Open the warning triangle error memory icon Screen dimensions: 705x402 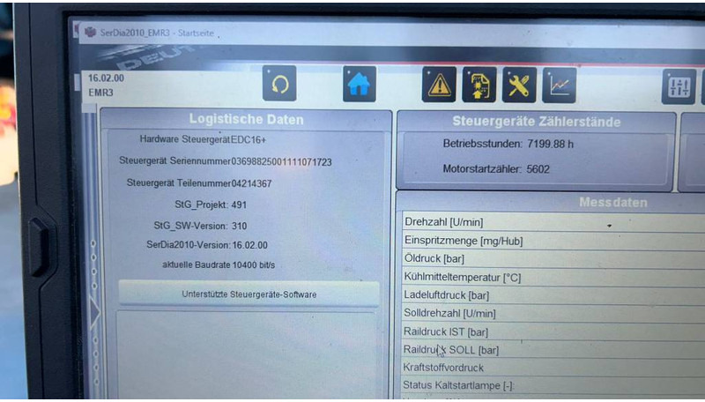point(439,86)
